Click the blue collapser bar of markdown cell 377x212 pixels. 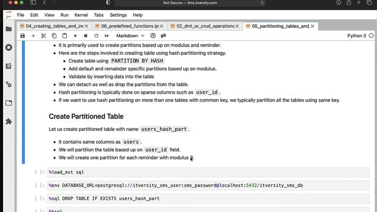24,102
